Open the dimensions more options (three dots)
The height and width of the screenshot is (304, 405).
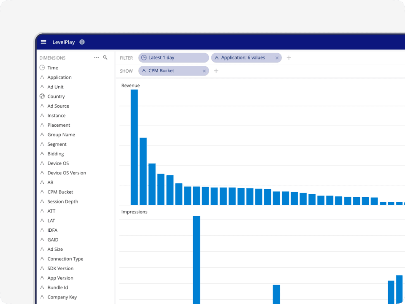pos(96,57)
